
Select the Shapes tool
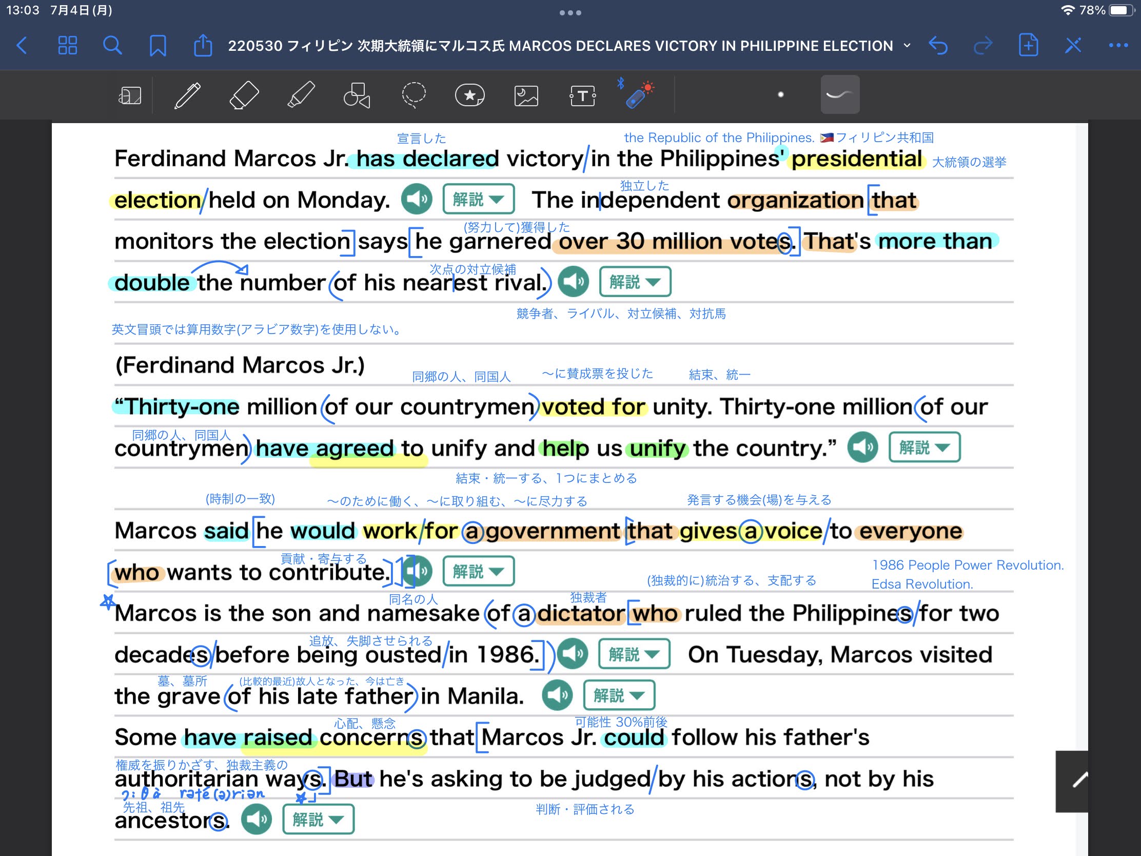click(x=357, y=95)
